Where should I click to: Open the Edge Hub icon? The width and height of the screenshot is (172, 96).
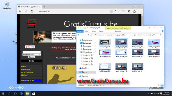coord(123,11)
